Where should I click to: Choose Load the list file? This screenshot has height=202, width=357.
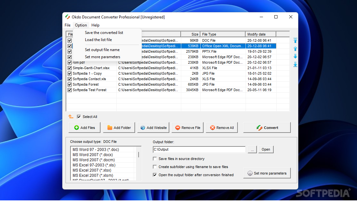tap(98, 40)
